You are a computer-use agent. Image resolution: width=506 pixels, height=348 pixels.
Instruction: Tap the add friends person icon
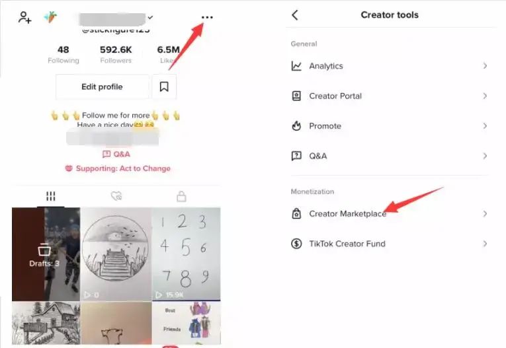tap(25, 17)
